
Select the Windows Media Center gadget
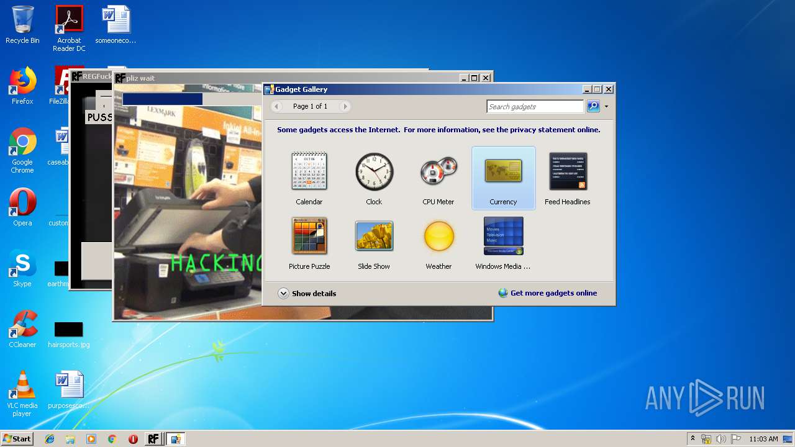coord(503,243)
